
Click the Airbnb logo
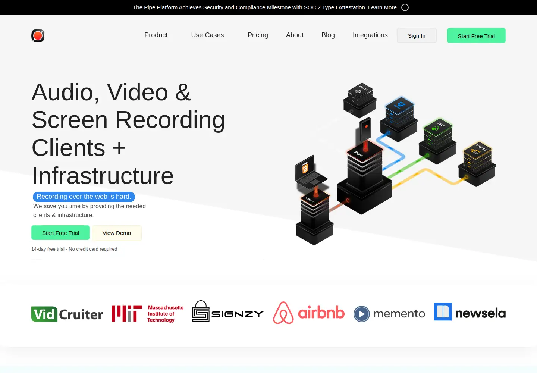coord(309,313)
